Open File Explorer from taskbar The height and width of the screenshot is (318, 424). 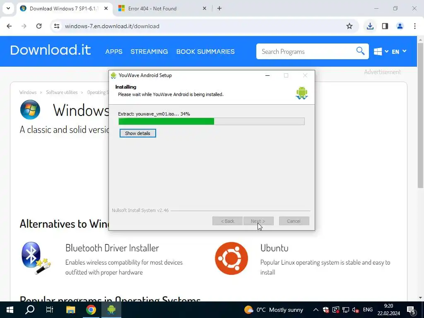click(x=71, y=310)
